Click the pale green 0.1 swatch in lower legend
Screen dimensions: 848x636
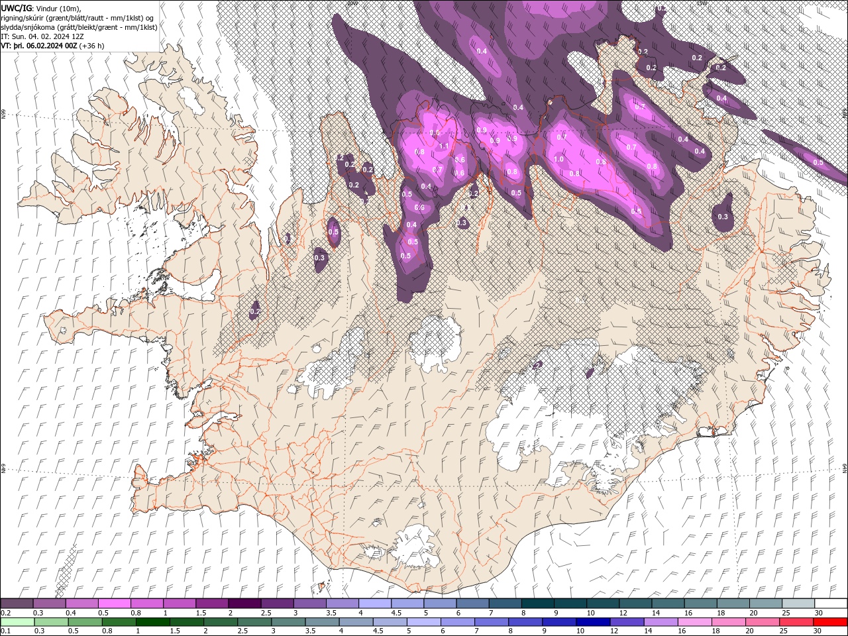[17, 622]
